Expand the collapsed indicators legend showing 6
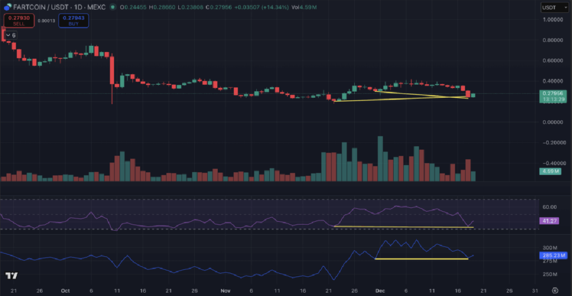 click(x=10, y=35)
